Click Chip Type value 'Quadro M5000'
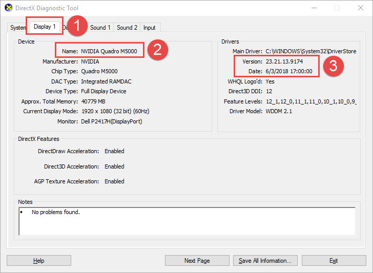The height and width of the screenshot is (273, 373). click(x=99, y=71)
